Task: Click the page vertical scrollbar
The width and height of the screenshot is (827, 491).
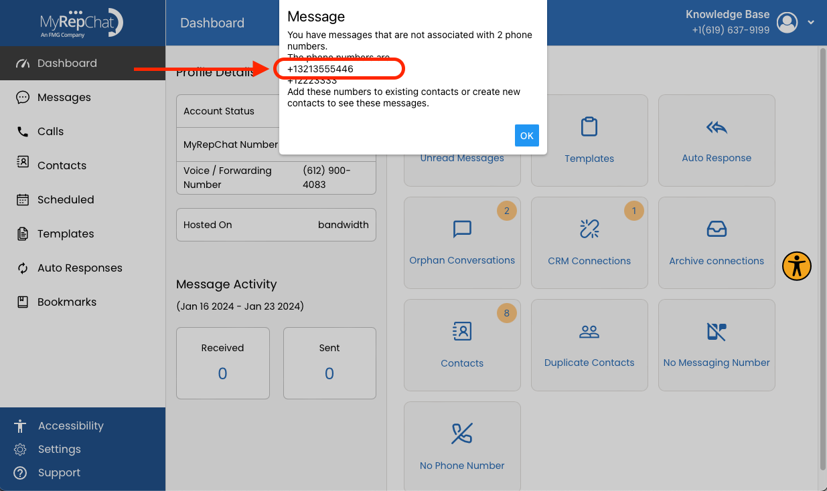Action: click(x=822, y=258)
